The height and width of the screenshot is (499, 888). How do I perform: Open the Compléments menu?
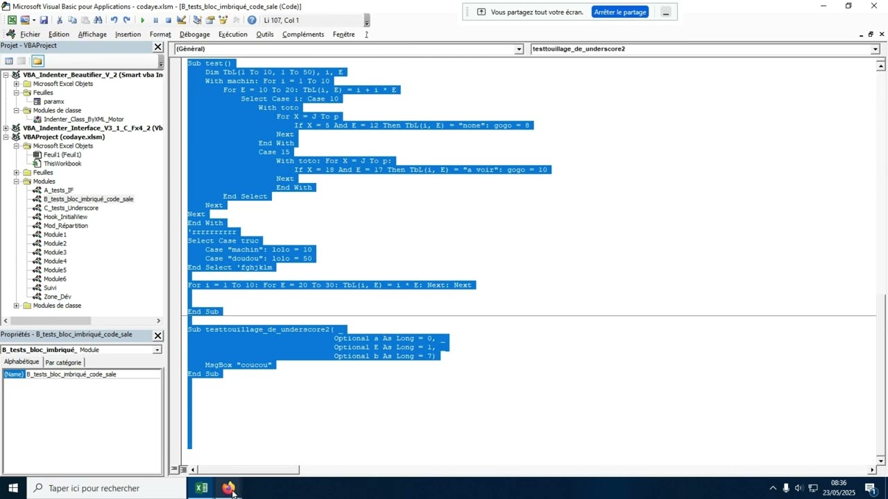[x=303, y=34]
